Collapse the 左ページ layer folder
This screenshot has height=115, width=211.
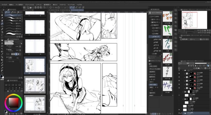point(183,92)
